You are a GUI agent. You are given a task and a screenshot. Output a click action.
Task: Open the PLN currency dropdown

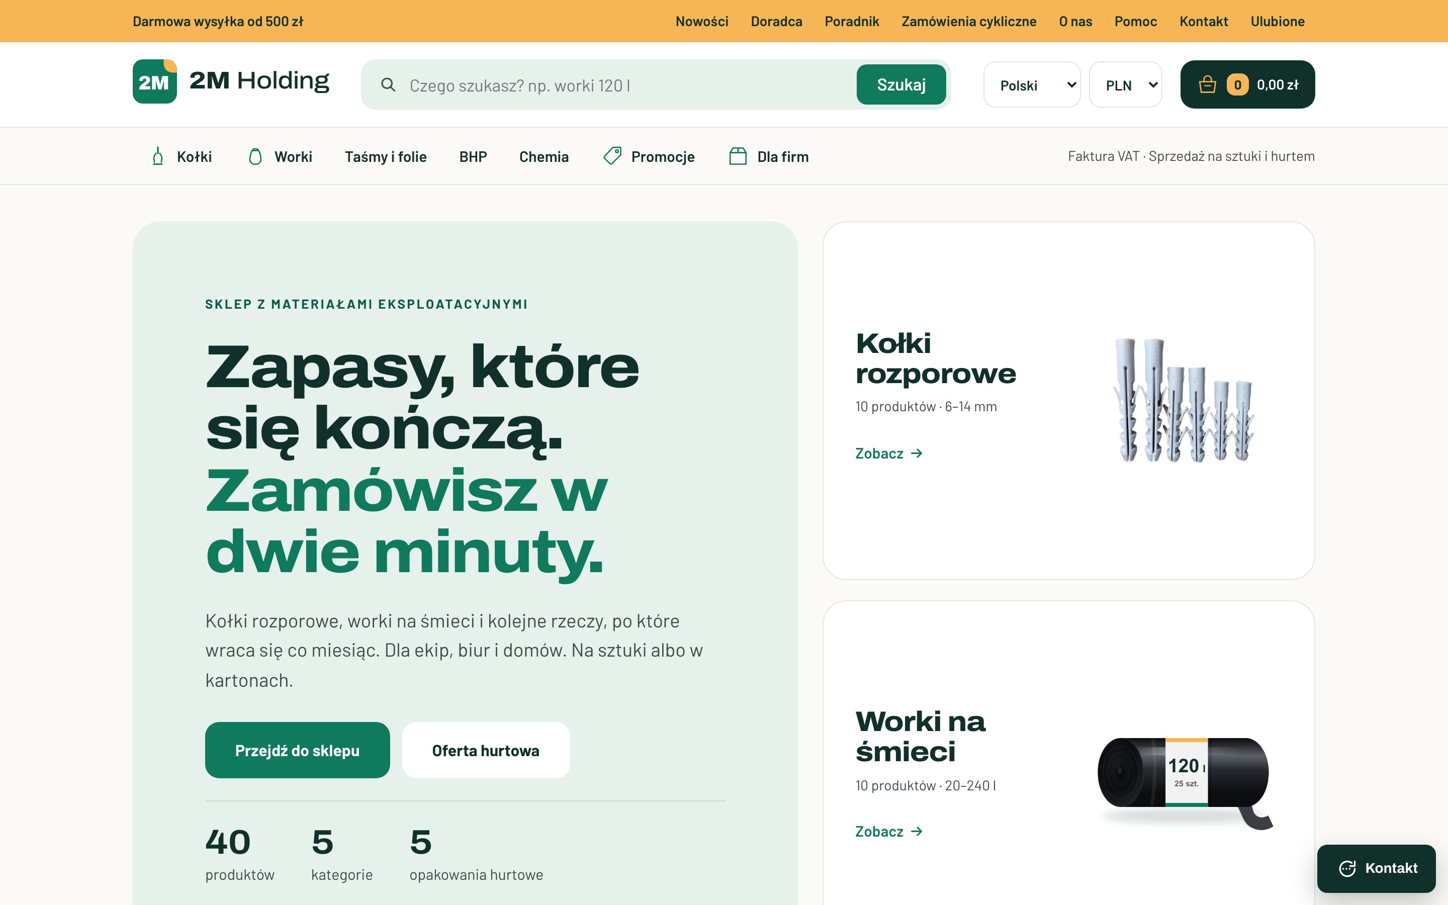(x=1126, y=85)
